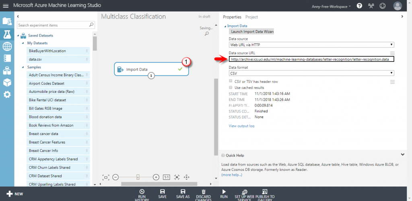Open Run History in bottom bar

point(142,195)
